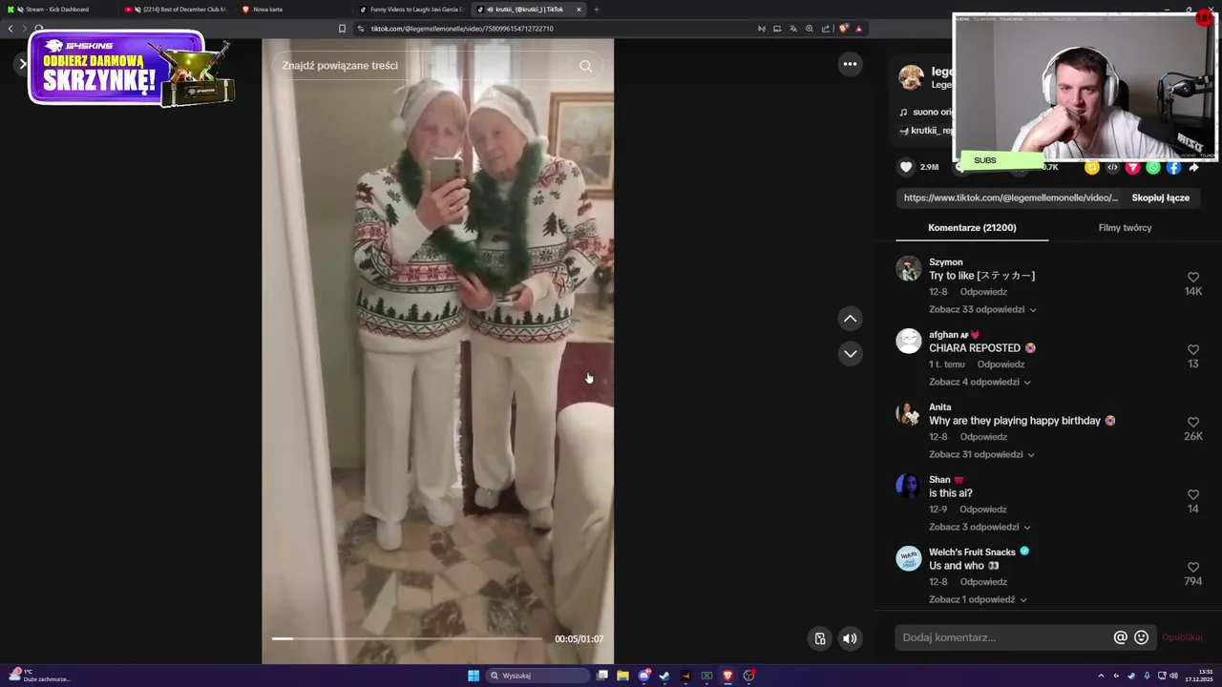Click the krutkii_ repost label

[925, 131]
